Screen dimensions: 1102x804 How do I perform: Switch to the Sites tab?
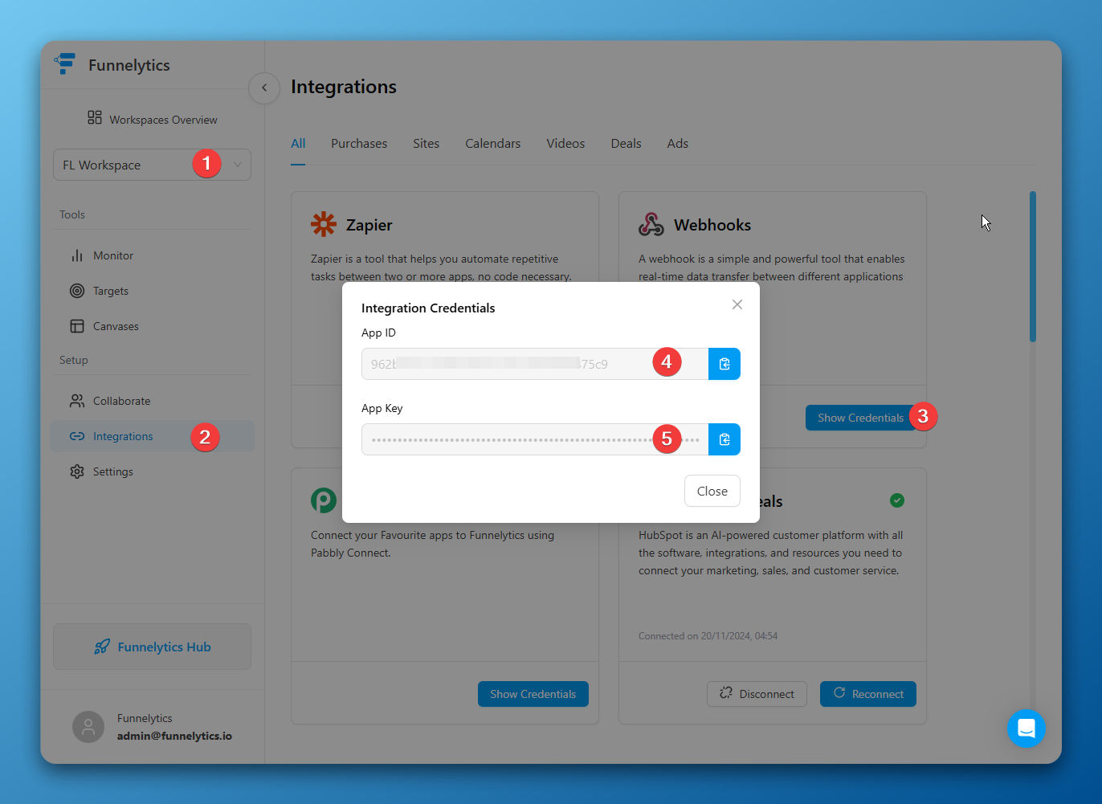[426, 143]
